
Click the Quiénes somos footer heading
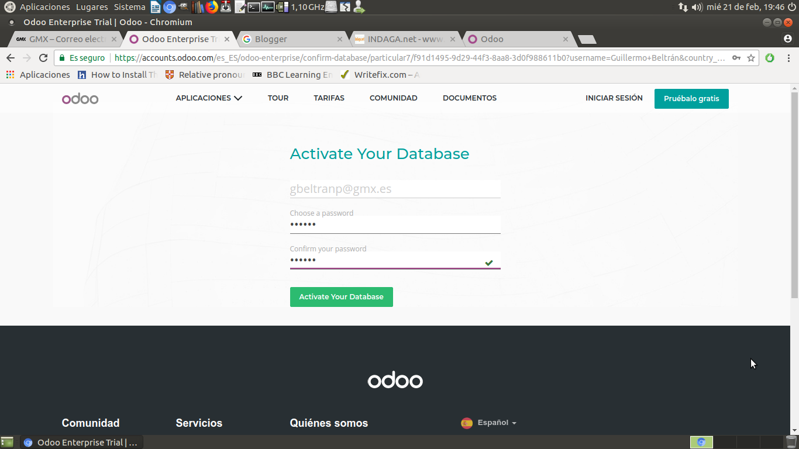point(329,423)
